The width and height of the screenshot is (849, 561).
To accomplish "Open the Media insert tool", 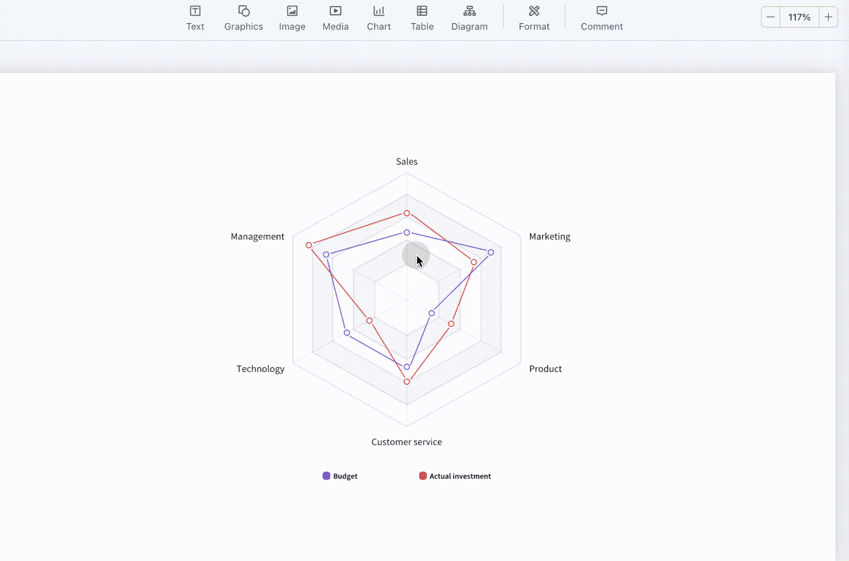I will tap(335, 18).
